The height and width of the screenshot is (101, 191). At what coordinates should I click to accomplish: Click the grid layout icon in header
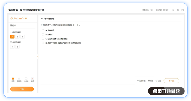(178, 10)
